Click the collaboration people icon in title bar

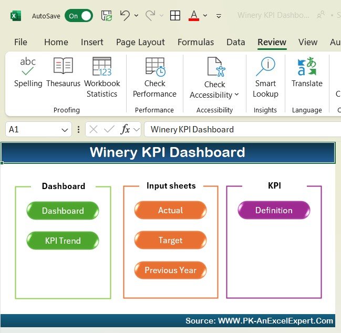click(321, 15)
